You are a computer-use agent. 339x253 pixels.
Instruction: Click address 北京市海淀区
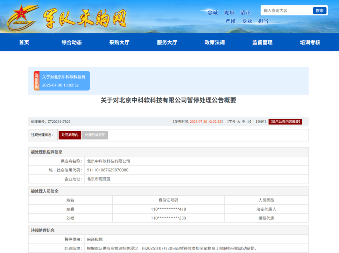(x=99, y=179)
